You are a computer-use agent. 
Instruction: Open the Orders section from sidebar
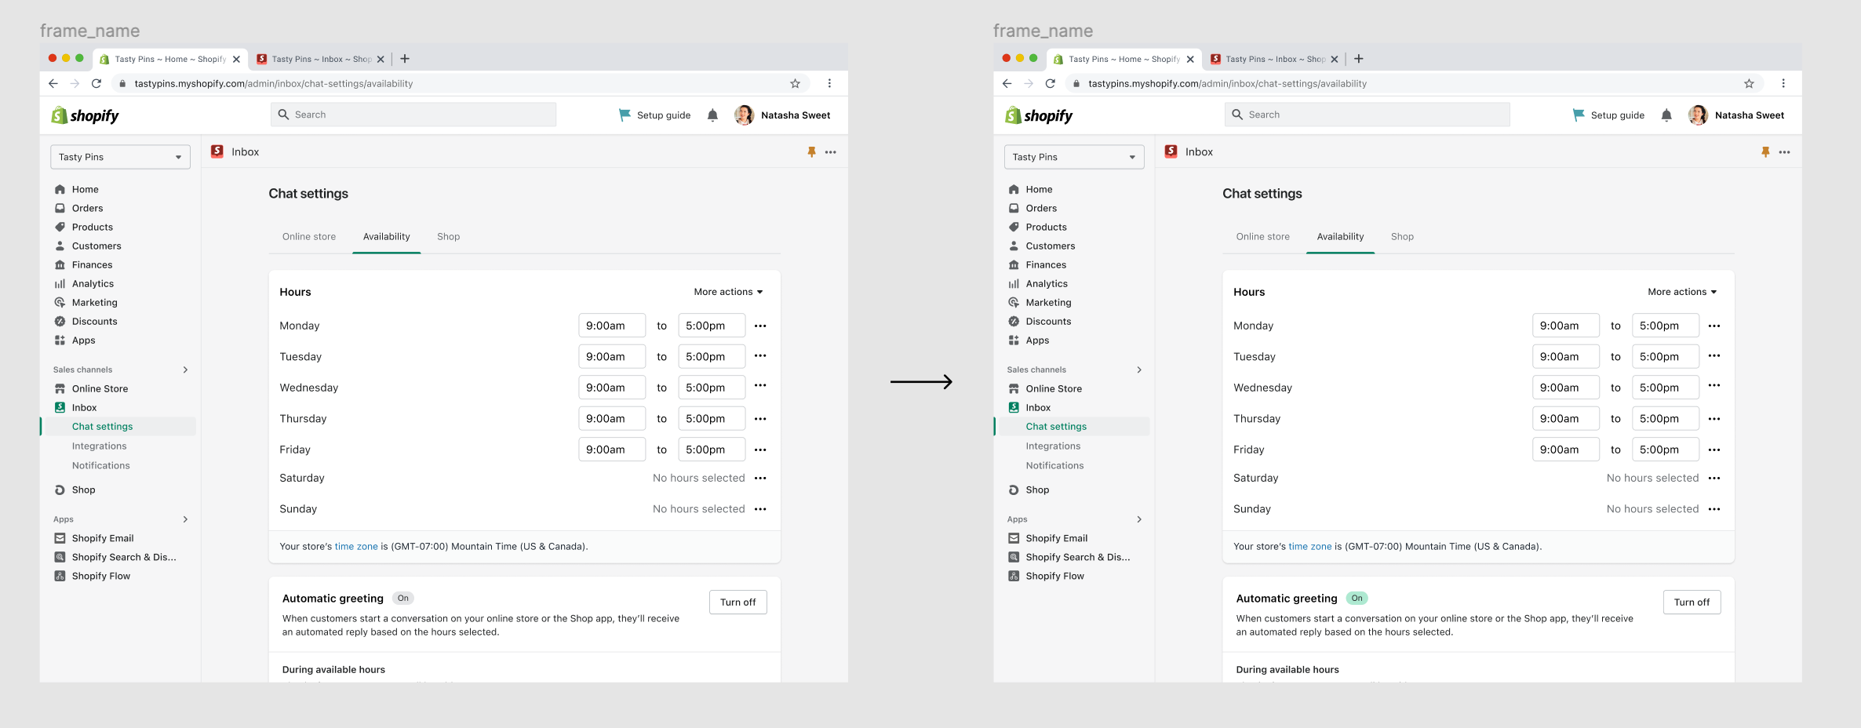pyautogui.click(x=87, y=208)
